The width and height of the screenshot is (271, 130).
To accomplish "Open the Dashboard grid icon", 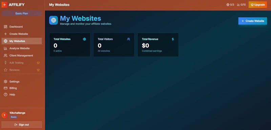I will [x=5, y=27].
